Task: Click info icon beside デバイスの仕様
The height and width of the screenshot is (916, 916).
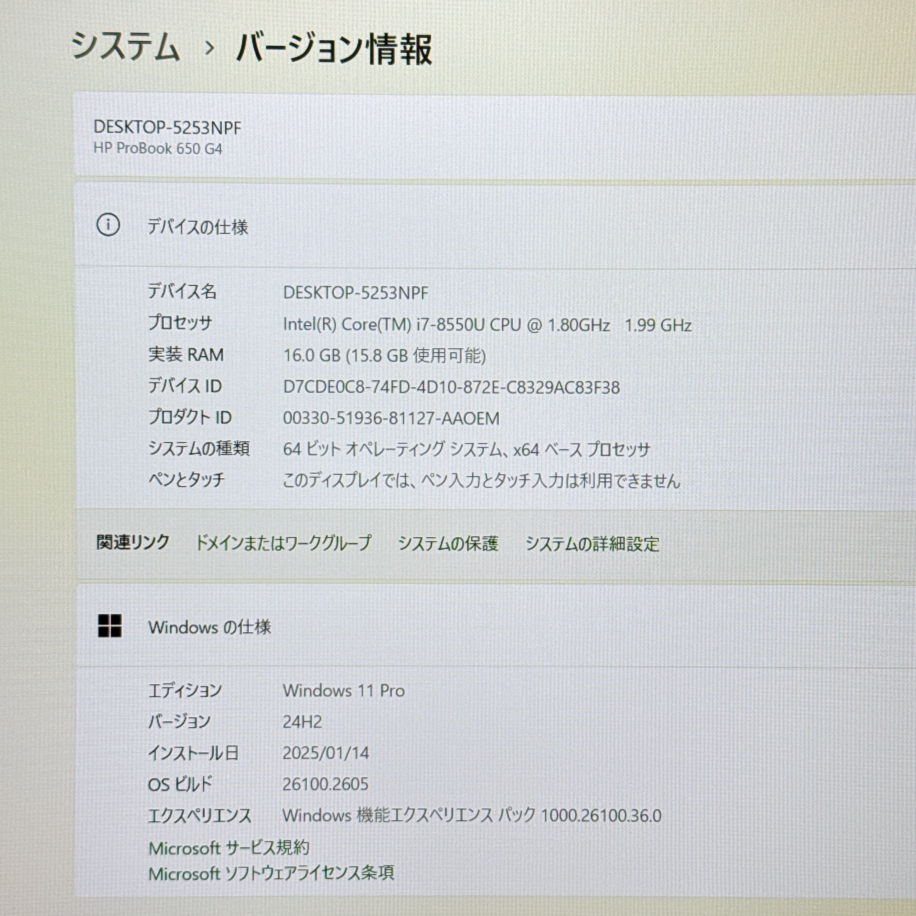Action: point(108,225)
